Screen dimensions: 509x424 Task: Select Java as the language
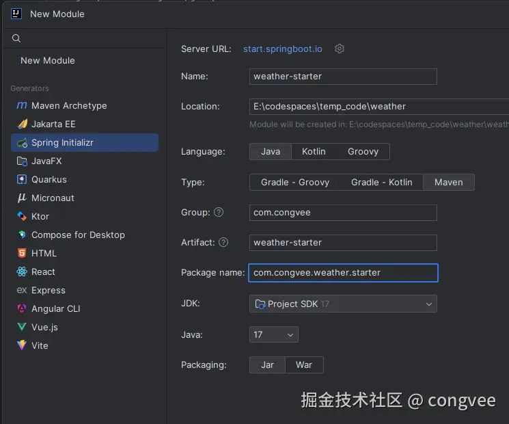pos(271,151)
